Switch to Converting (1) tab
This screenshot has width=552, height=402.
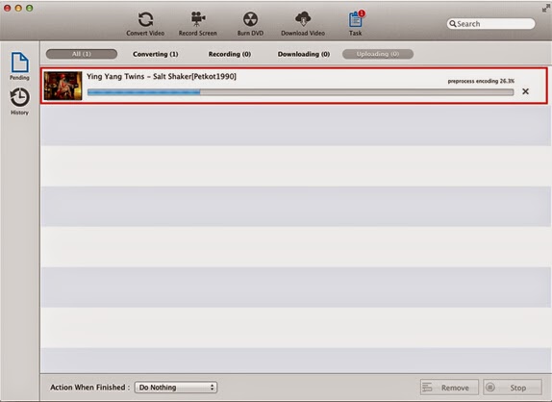tap(155, 54)
